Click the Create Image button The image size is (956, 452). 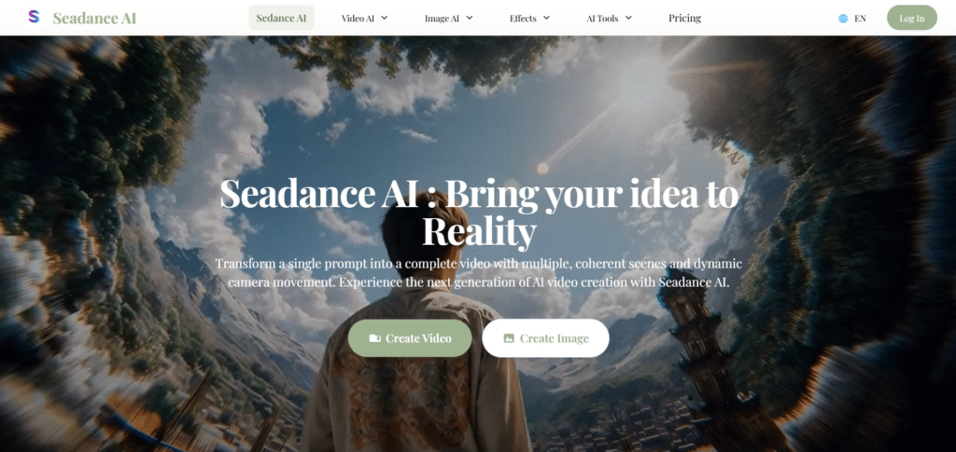pos(545,338)
